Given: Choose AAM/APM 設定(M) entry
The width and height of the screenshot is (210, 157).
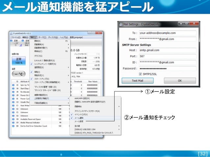Looking at the screenshot, I should click(95, 98).
